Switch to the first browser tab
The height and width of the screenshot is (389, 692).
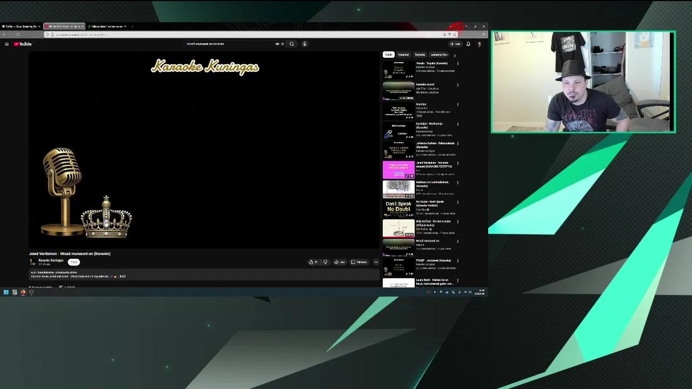(21, 26)
